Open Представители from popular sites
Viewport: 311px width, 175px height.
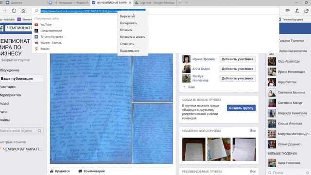coord(51,31)
